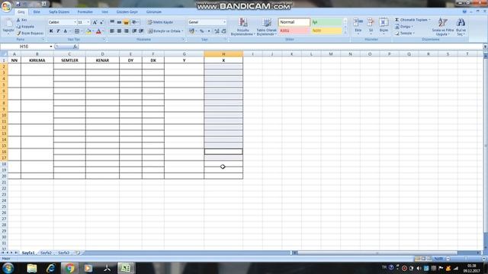The width and height of the screenshot is (488, 274).
Task: Click the increase decimal icon
Action: pyautogui.click(x=217, y=31)
